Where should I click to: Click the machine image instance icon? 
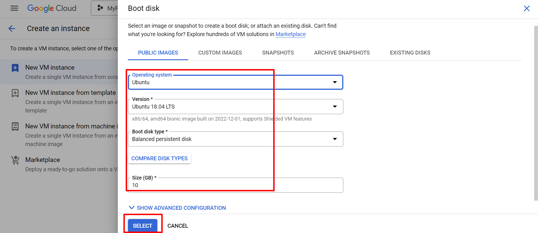click(15, 126)
